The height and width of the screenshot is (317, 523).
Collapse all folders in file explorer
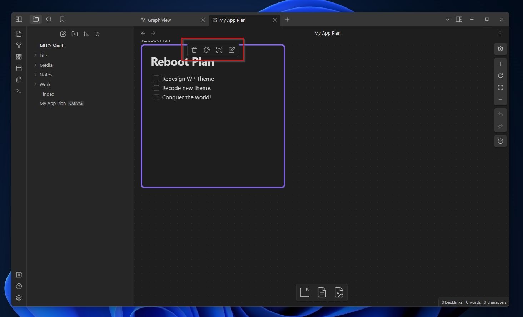(x=97, y=34)
